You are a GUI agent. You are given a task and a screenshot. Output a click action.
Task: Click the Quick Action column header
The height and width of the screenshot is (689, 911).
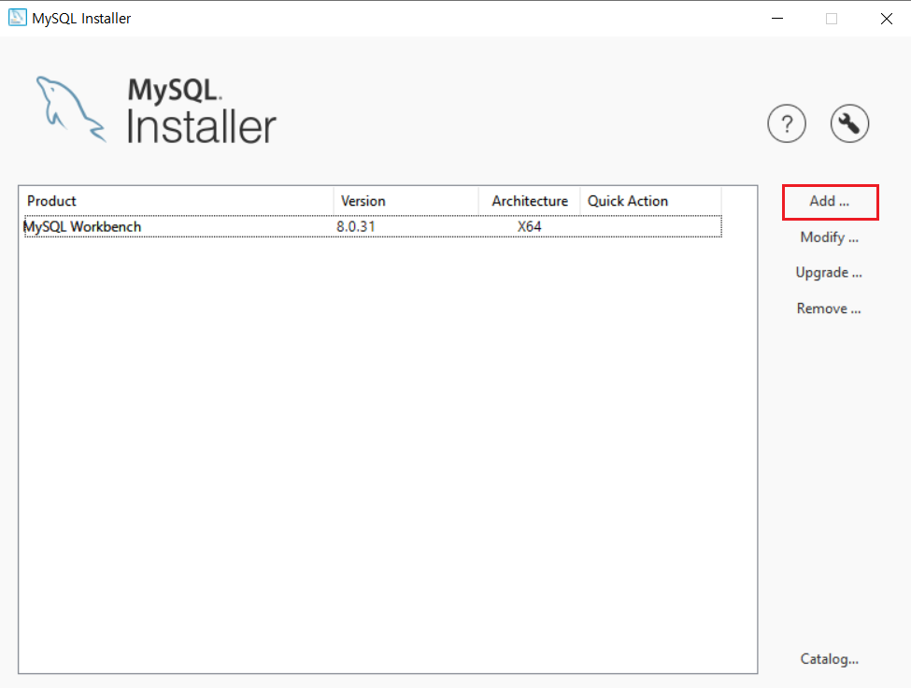pyautogui.click(x=650, y=201)
